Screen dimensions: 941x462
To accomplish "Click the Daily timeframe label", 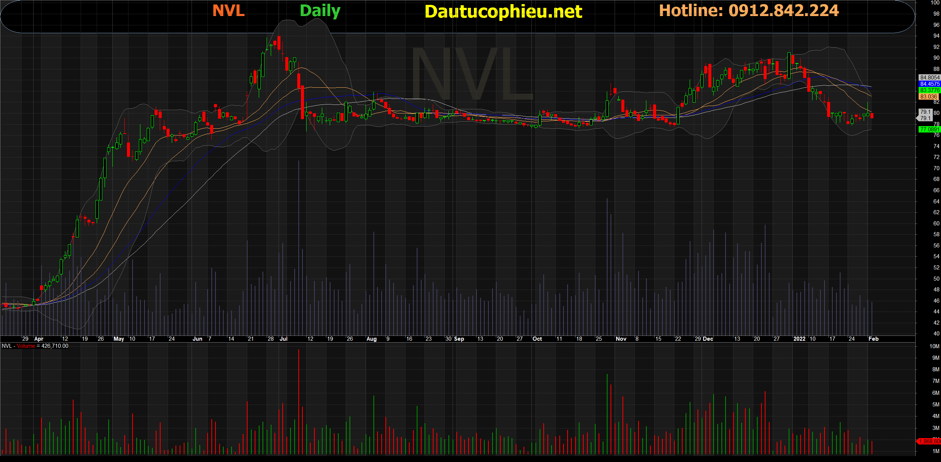I will tap(320, 10).
